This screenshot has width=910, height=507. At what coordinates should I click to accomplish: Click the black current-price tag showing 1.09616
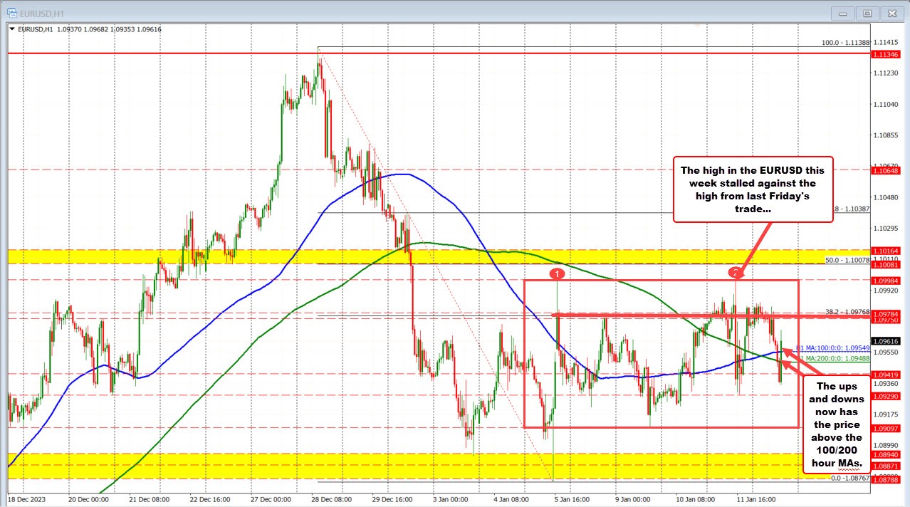point(887,340)
